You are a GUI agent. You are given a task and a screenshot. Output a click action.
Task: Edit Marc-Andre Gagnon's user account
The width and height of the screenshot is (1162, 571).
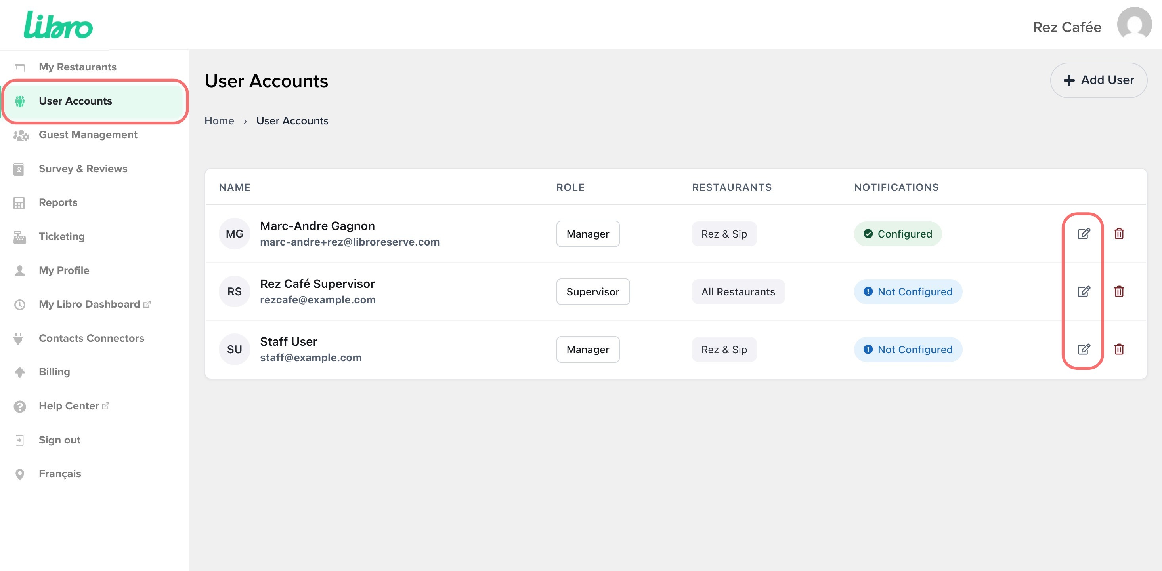[x=1084, y=234]
